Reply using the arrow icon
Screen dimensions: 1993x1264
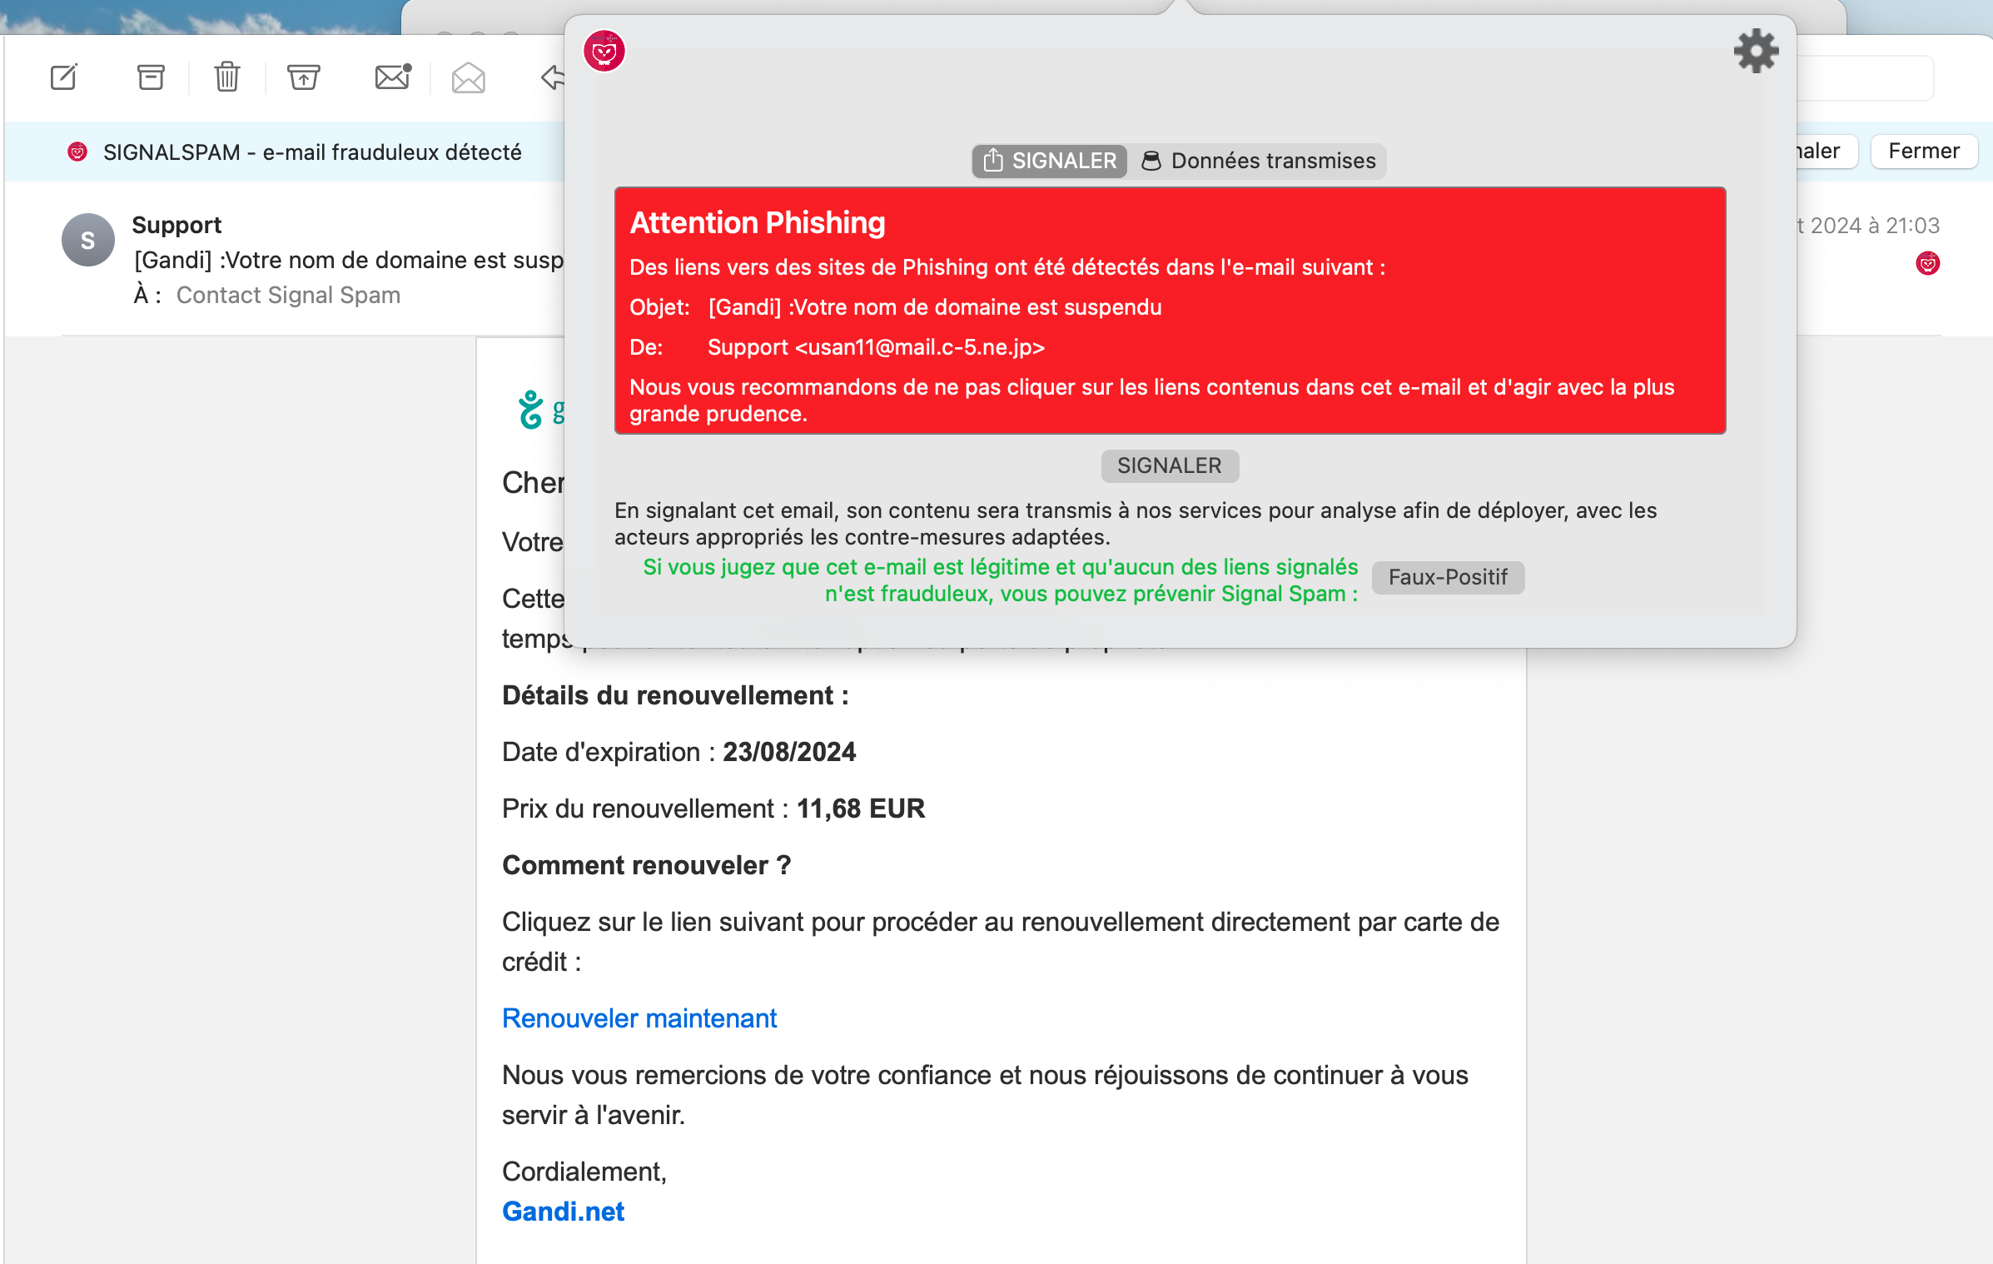coord(552,77)
